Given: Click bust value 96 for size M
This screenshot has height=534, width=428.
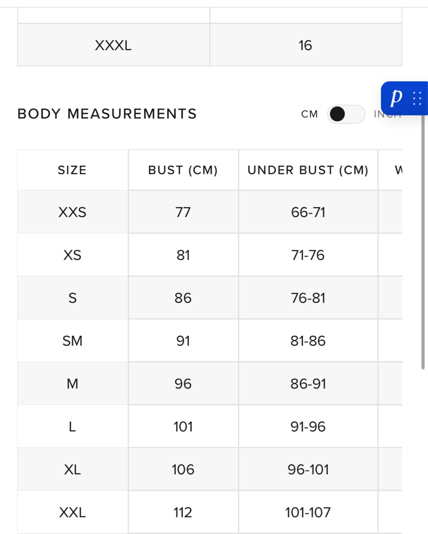Looking at the screenshot, I should 183,384.
